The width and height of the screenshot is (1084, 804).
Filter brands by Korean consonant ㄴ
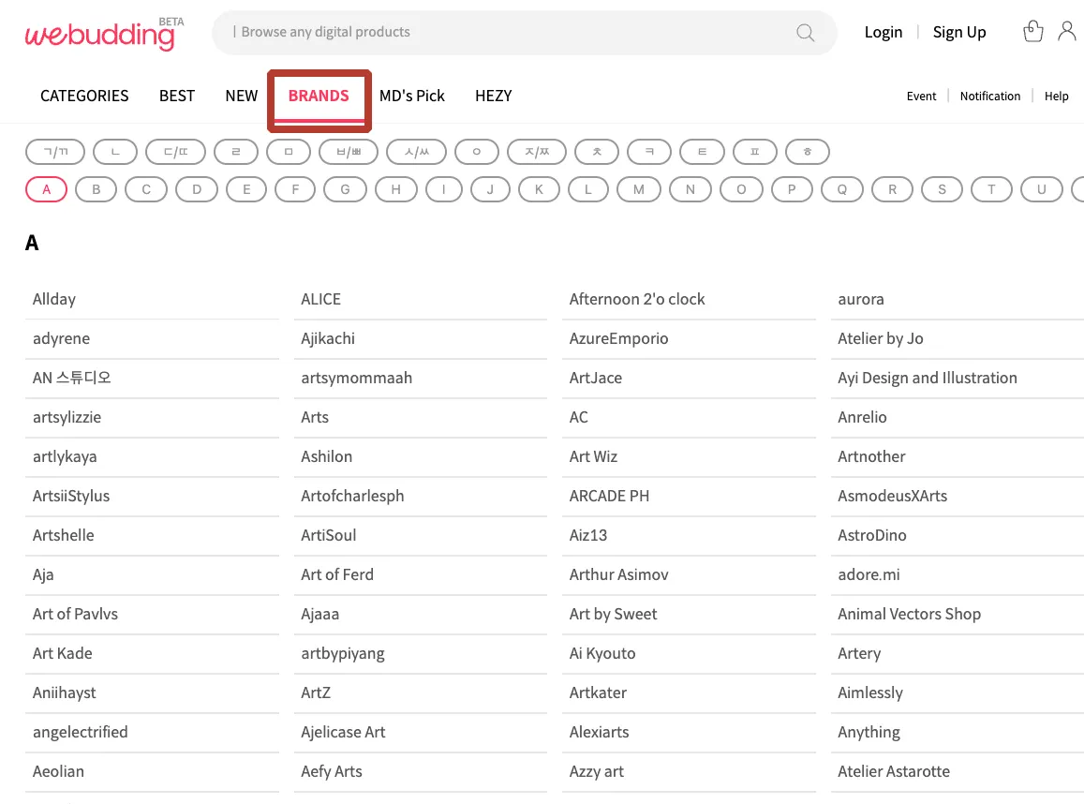(114, 152)
